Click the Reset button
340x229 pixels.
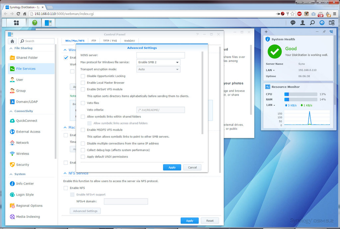click(210, 221)
